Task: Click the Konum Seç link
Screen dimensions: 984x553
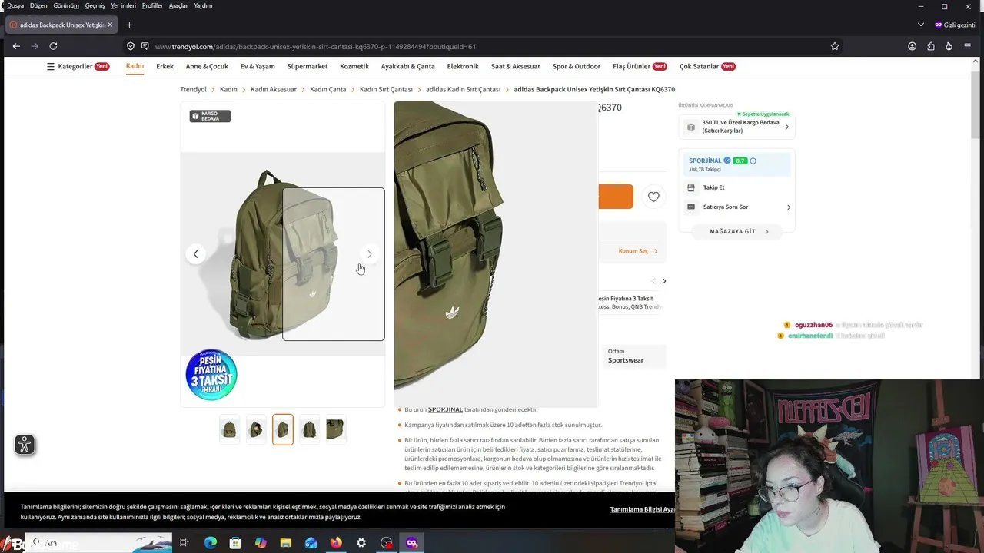Action: pyautogui.click(x=638, y=251)
